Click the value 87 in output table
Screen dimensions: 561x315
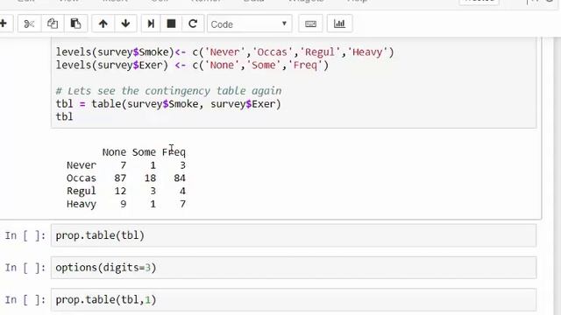tap(120, 178)
